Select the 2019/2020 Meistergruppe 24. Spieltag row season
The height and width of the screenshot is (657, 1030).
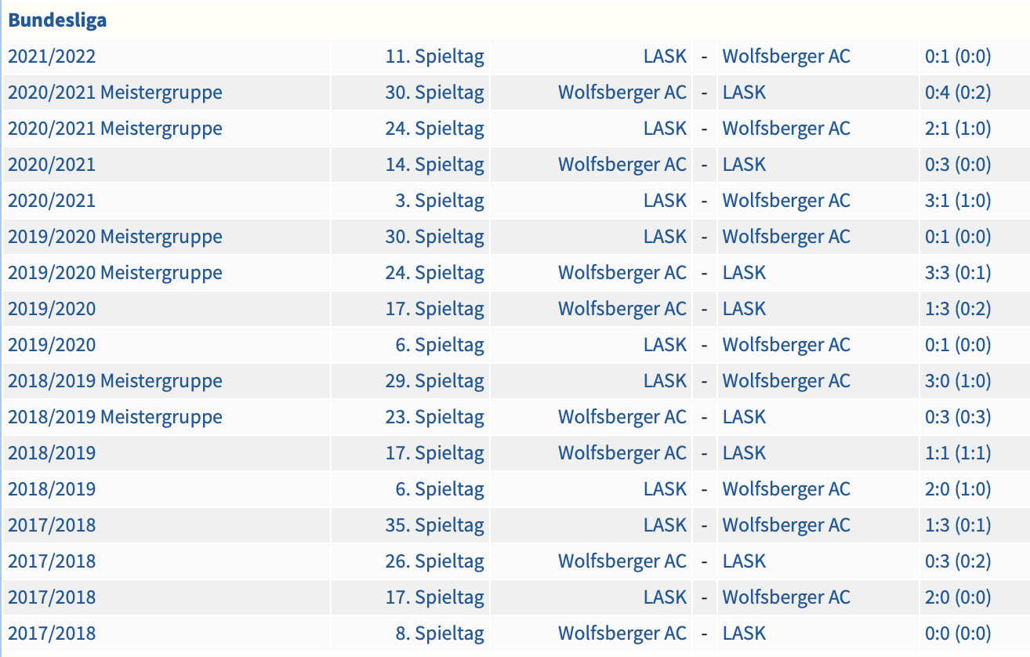(115, 273)
